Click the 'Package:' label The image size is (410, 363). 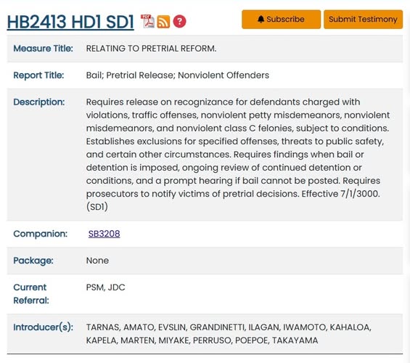[x=33, y=261]
